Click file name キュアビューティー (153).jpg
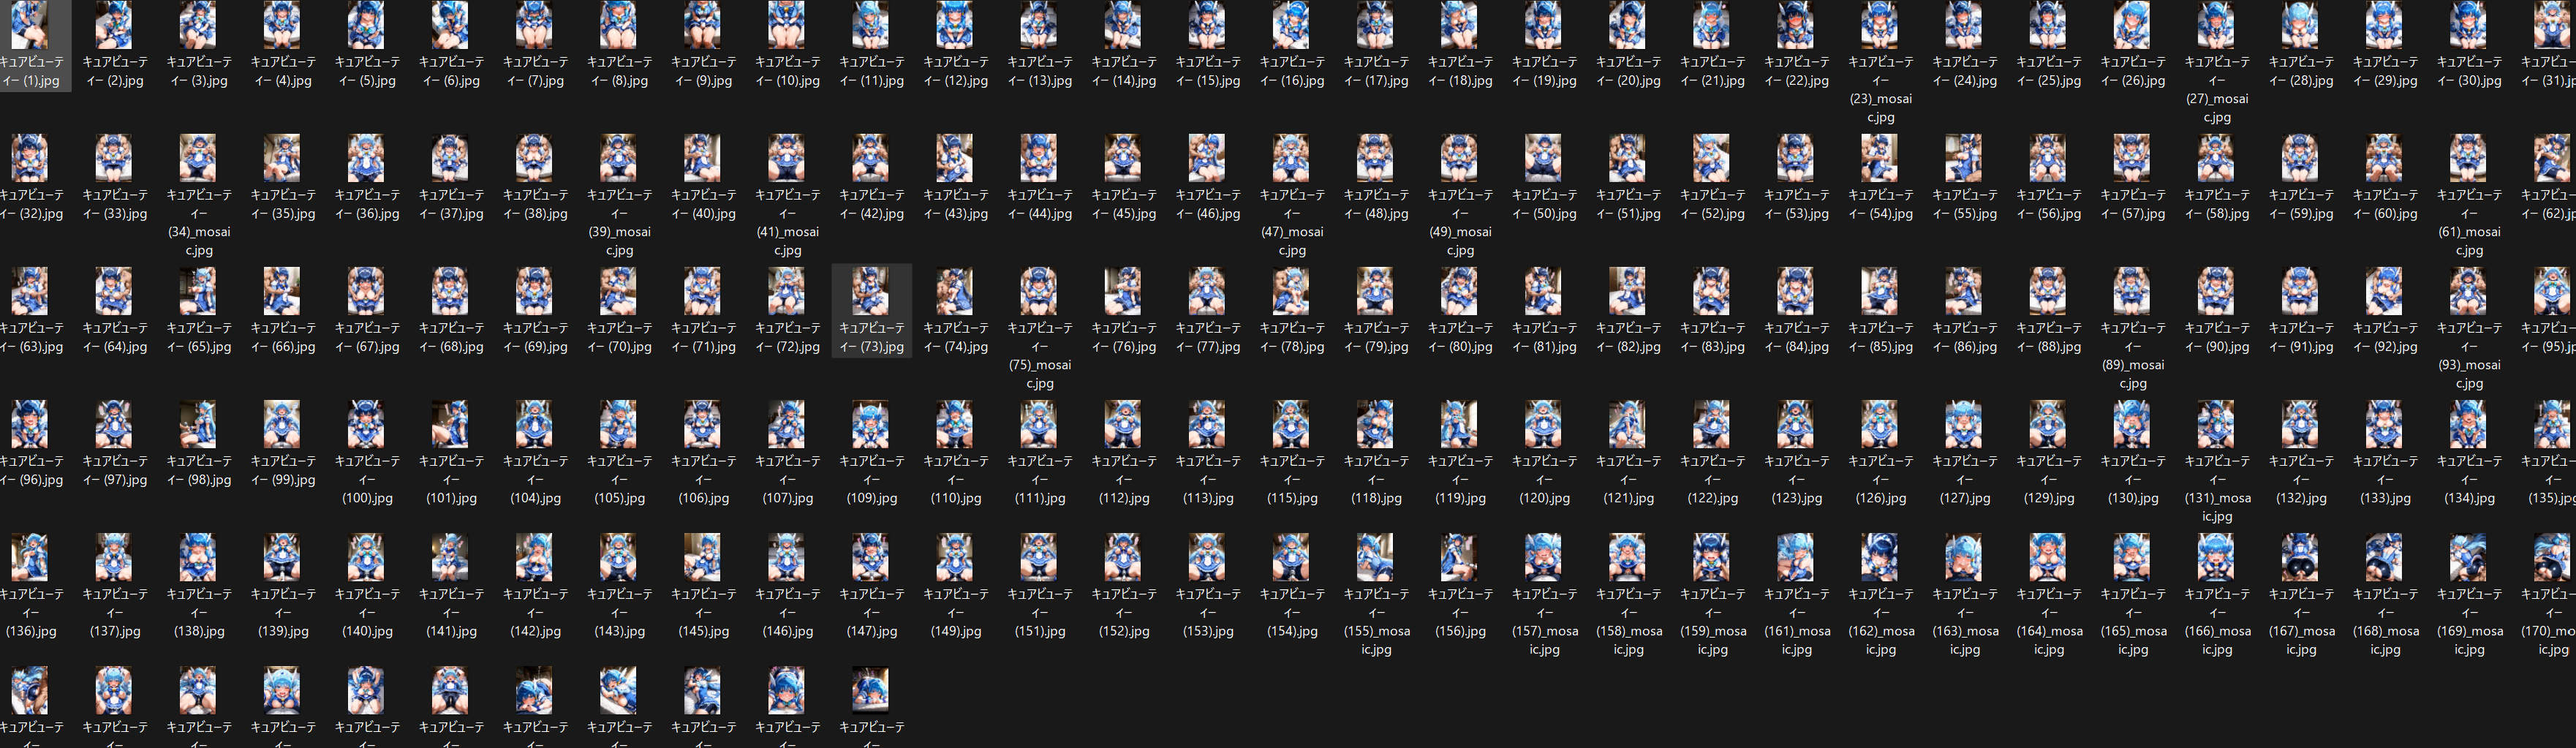 click(1207, 612)
